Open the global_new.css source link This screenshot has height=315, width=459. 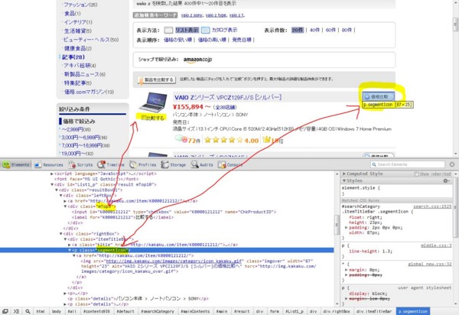(430, 264)
